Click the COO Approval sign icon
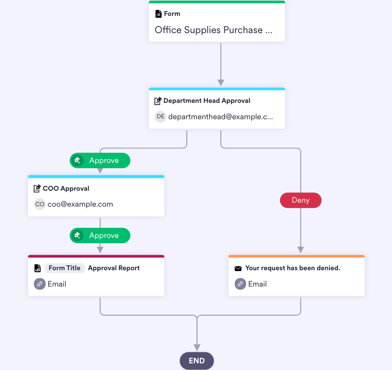Screen dimensions: 392x370 pos(37,189)
